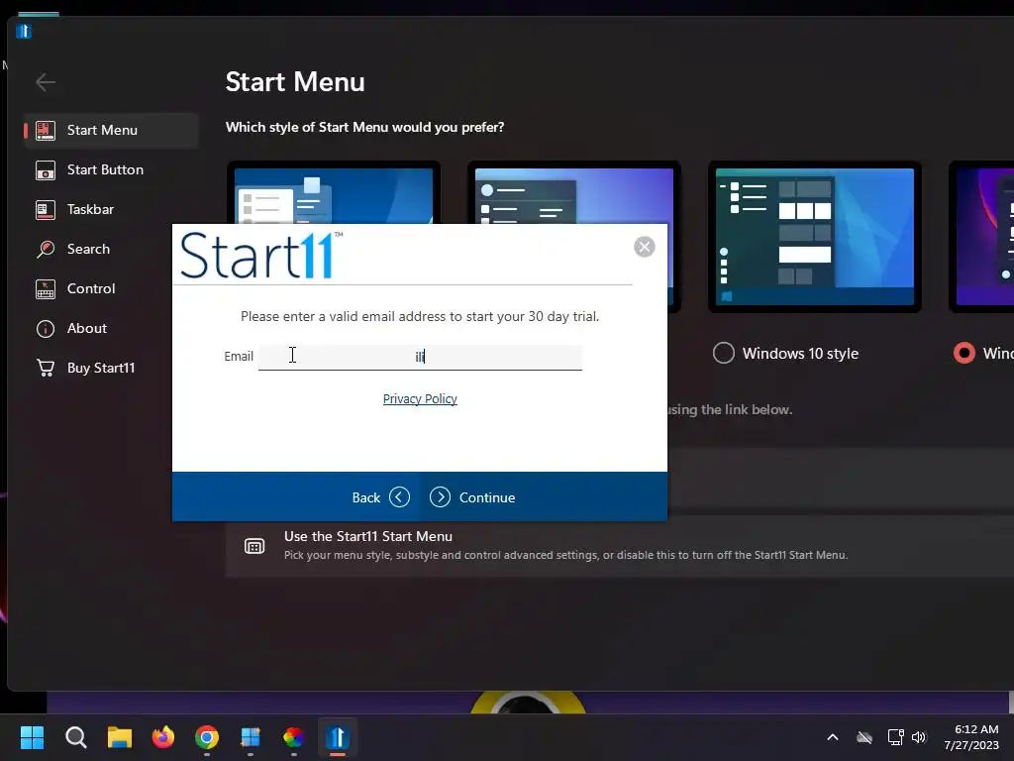Go back using the arrow above the sidebar
Screen dimensions: 1014x761
[46, 82]
